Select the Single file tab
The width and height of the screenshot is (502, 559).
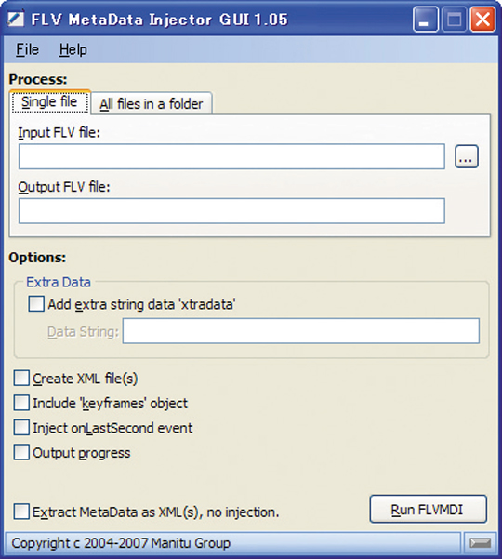point(49,102)
